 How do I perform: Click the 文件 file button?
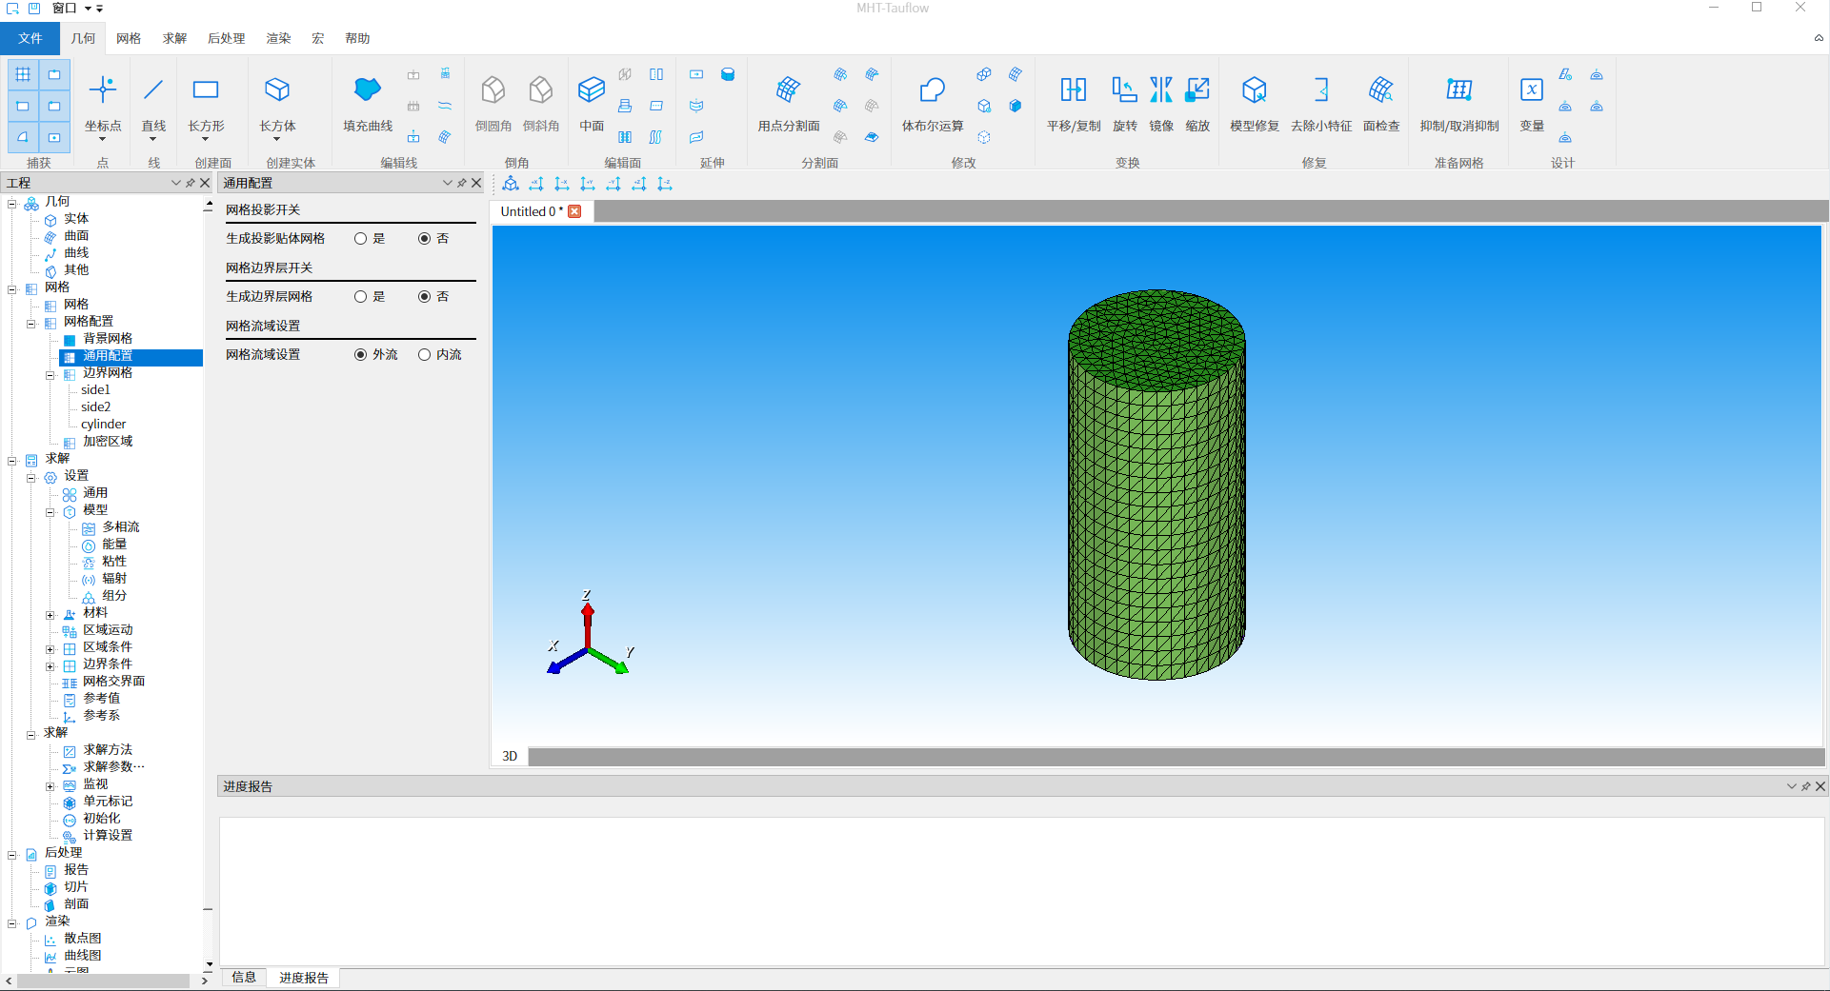30,38
